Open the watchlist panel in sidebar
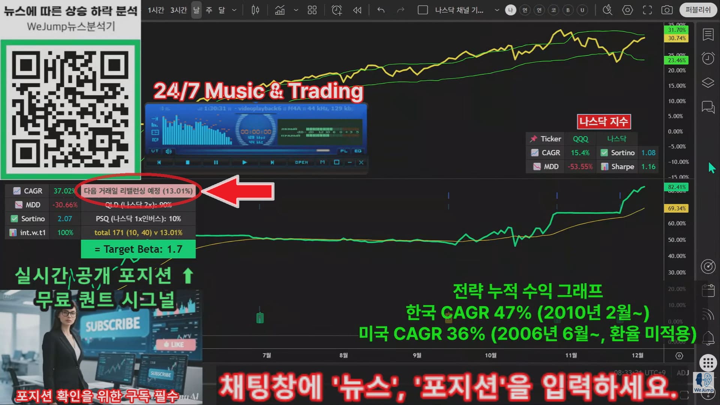This screenshot has width=720, height=405. [708, 34]
